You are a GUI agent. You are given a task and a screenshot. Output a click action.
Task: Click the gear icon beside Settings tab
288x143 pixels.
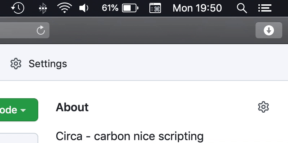16,64
